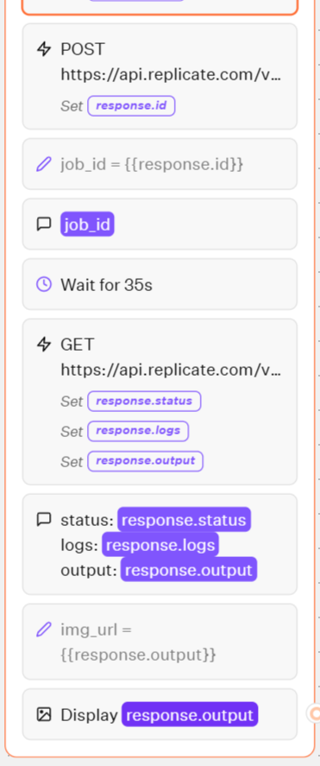Open the POST api.replicate.com request URL
This screenshot has height=766, width=320.
coord(171,75)
